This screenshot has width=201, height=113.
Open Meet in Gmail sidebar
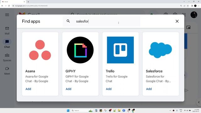click(7, 71)
